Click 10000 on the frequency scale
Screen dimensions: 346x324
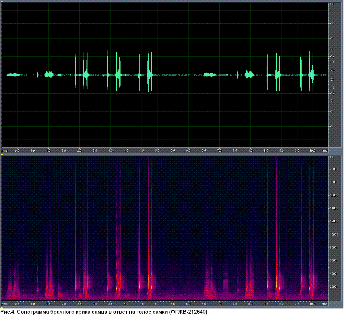(x=334, y=234)
